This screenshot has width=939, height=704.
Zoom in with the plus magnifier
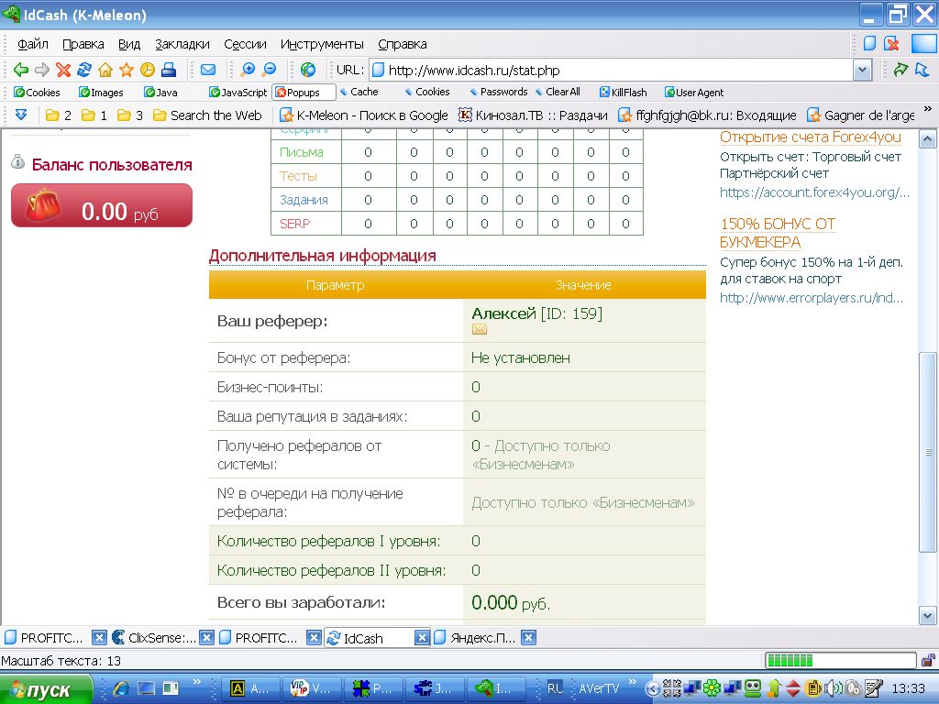[248, 70]
